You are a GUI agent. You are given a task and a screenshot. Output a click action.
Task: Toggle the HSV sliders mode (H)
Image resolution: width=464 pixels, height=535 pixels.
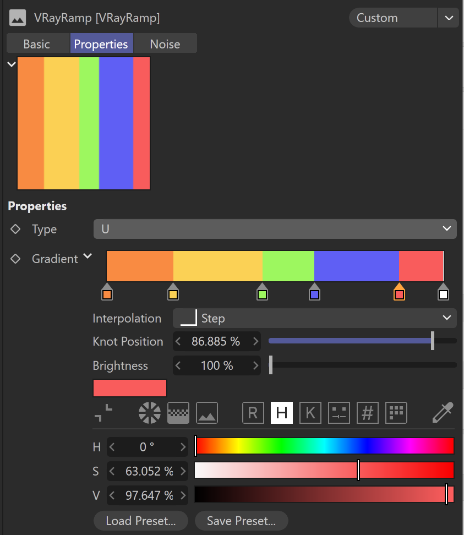click(x=281, y=413)
